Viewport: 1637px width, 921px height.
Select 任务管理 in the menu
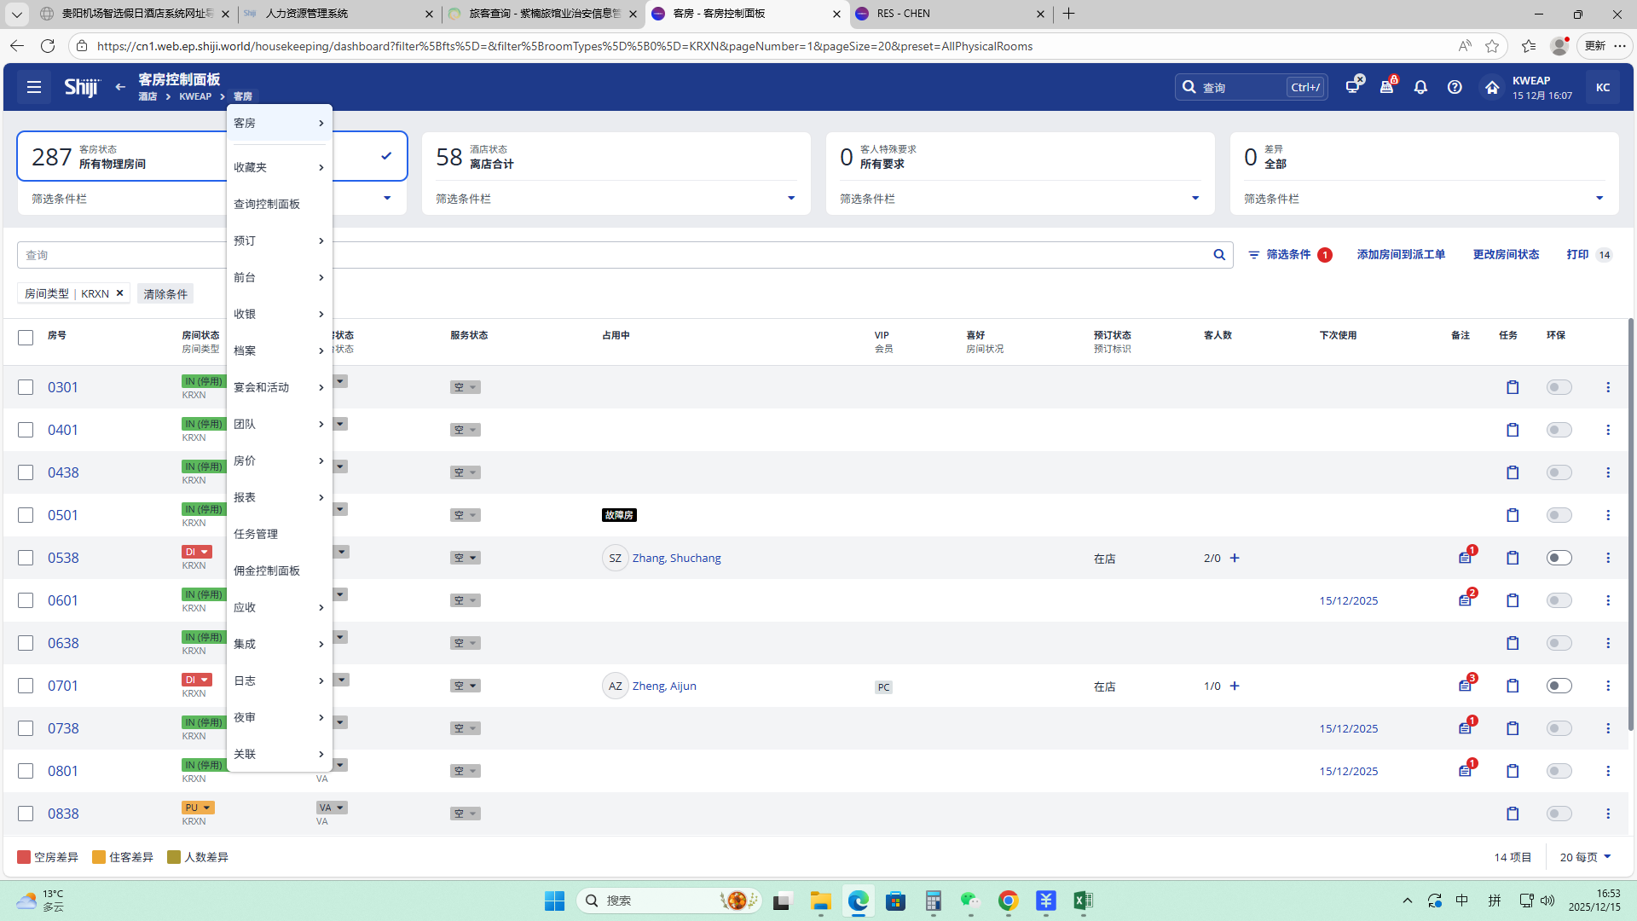(x=256, y=534)
